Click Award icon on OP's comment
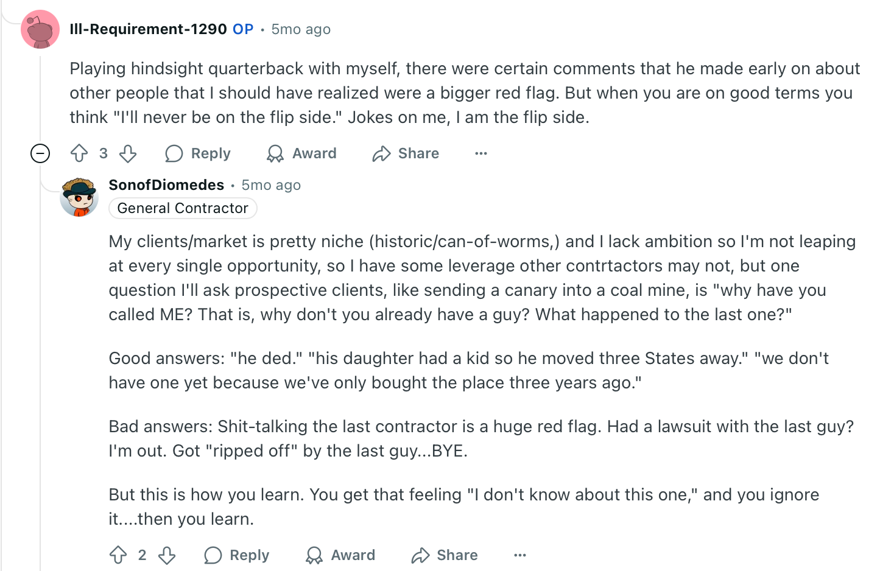The image size is (894, 571). click(x=275, y=153)
